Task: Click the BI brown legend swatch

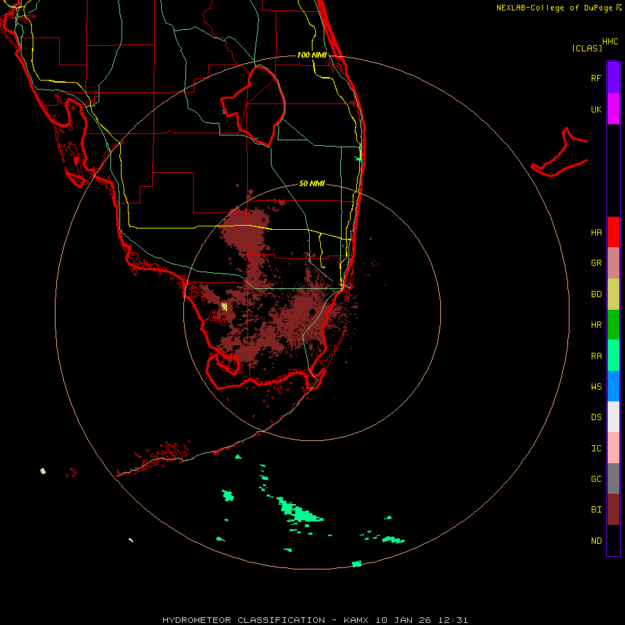Action: (x=613, y=510)
